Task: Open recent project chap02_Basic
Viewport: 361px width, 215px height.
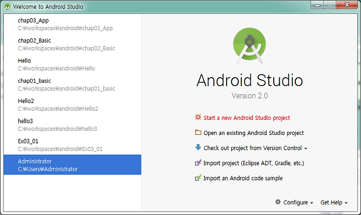Action: [72, 45]
